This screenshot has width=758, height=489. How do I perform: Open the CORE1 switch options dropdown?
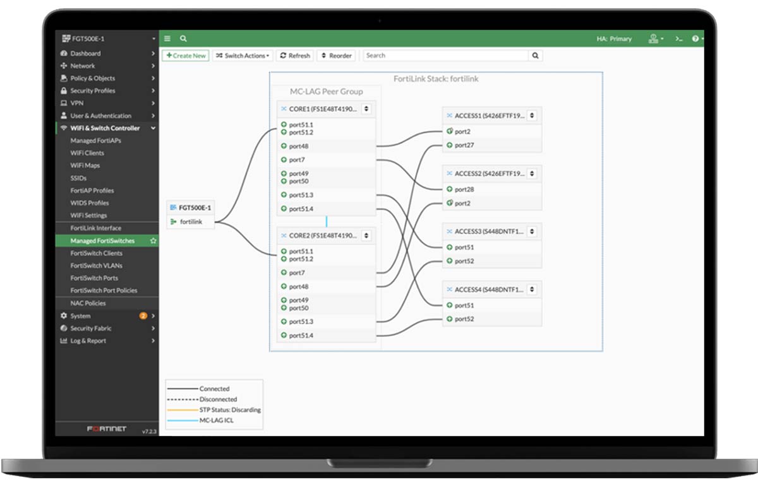point(366,109)
